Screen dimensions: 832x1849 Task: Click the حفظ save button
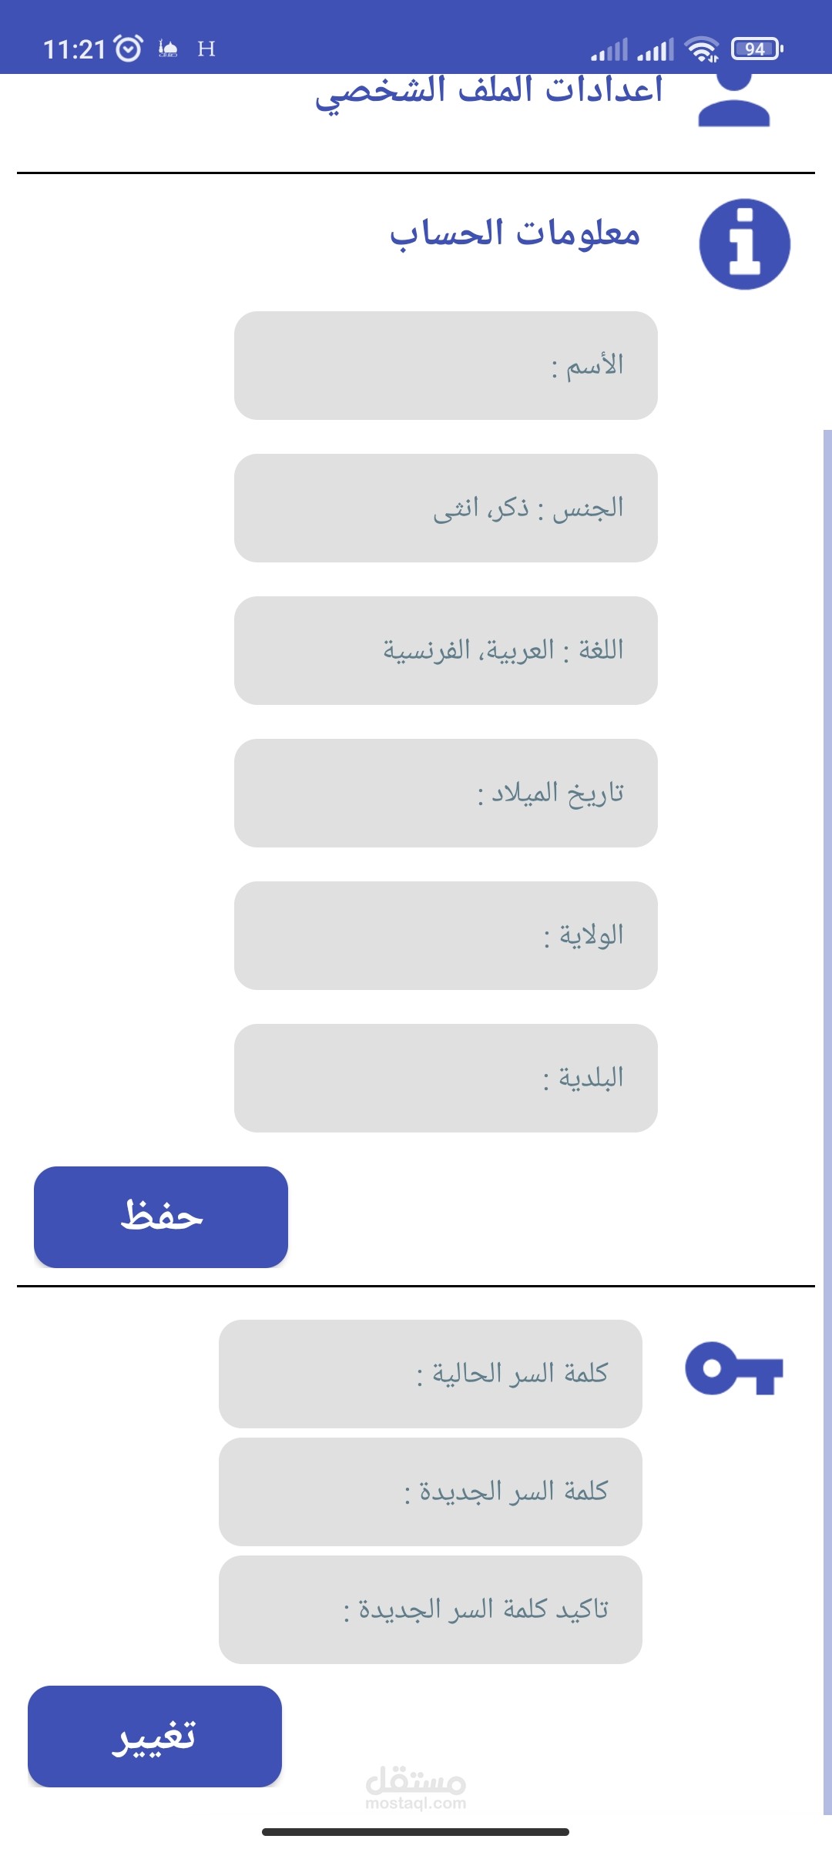click(x=161, y=1217)
